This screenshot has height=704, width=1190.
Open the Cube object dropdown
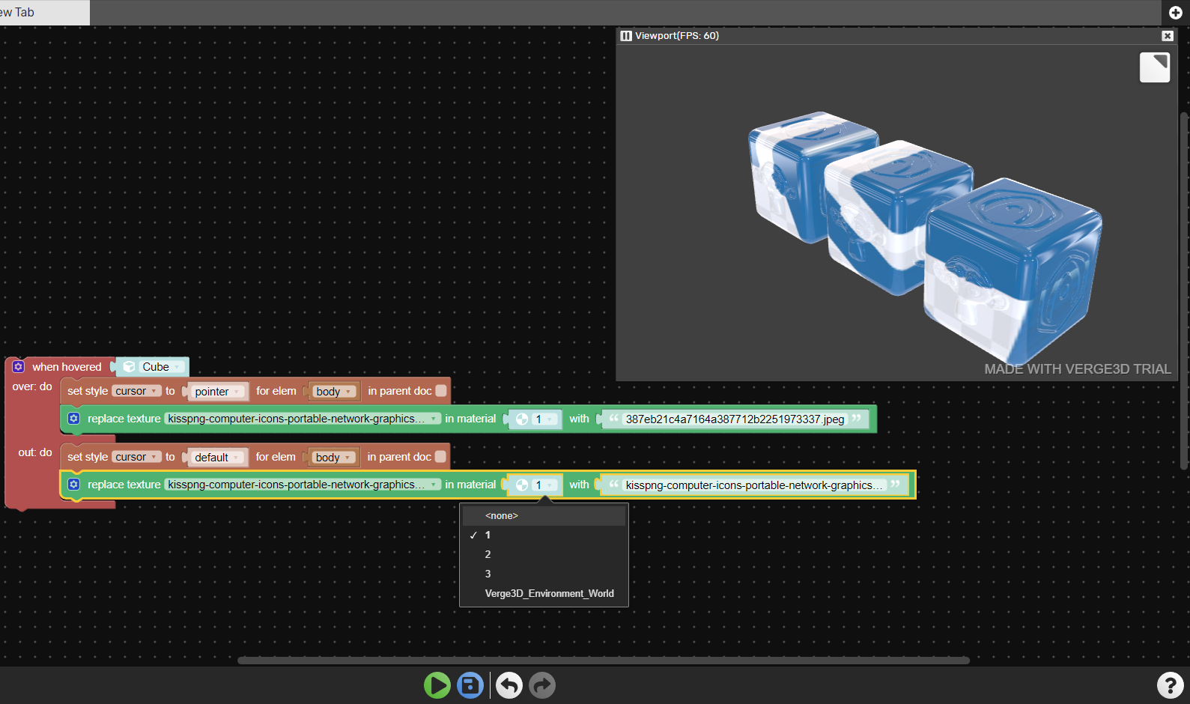click(x=162, y=367)
